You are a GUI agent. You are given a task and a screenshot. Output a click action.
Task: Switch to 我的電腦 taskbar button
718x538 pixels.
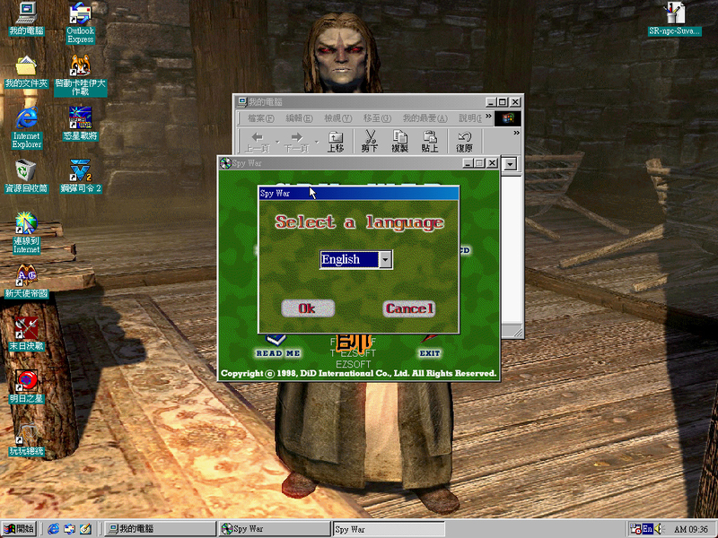[160, 529]
